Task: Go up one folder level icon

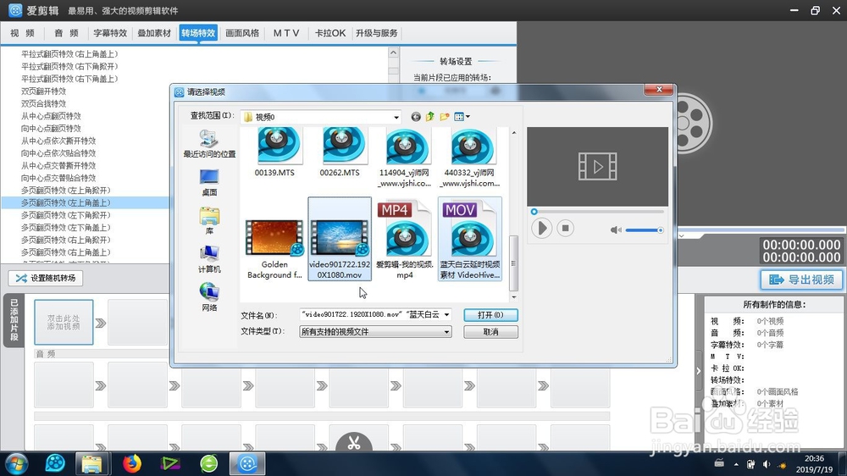Action: click(x=430, y=117)
